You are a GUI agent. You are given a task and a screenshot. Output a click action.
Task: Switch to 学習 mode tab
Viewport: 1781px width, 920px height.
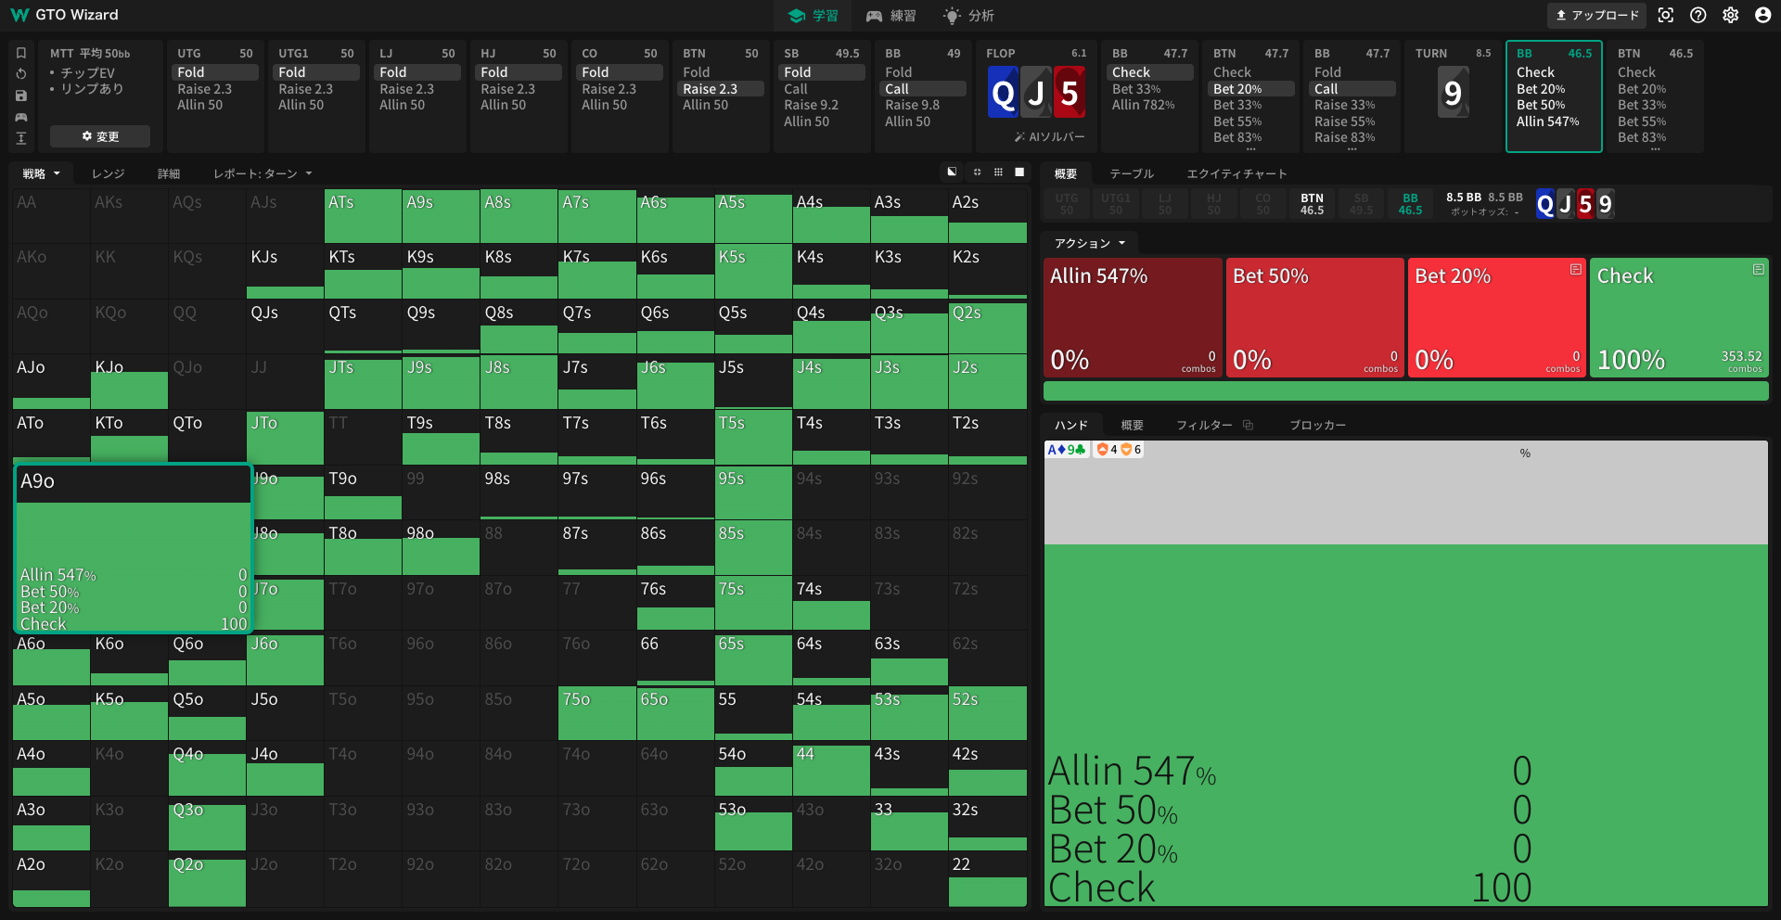click(813, 16)
